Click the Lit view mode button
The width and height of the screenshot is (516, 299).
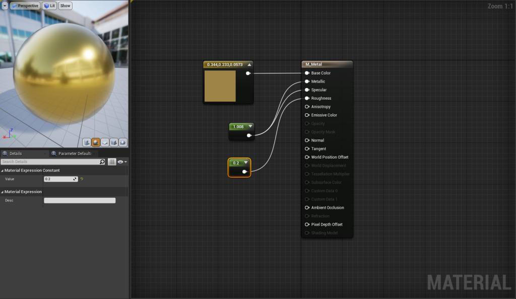(49, 6)
